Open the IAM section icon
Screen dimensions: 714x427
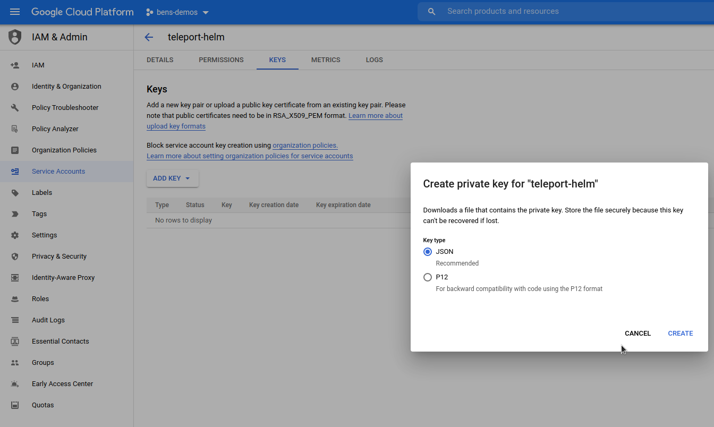point(14,65)
